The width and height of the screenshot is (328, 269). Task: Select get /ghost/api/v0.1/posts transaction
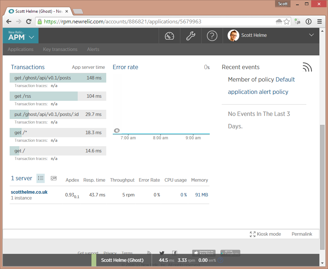[58, 78]
